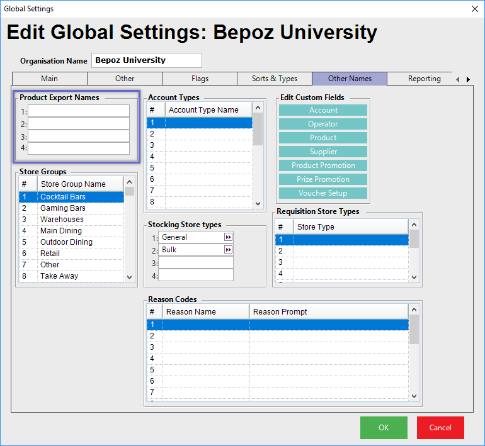Open the Reporting tab

(424, 79)
